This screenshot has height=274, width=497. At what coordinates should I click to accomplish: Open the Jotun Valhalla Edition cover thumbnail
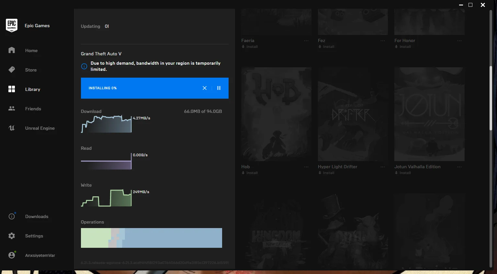point(429,114)
